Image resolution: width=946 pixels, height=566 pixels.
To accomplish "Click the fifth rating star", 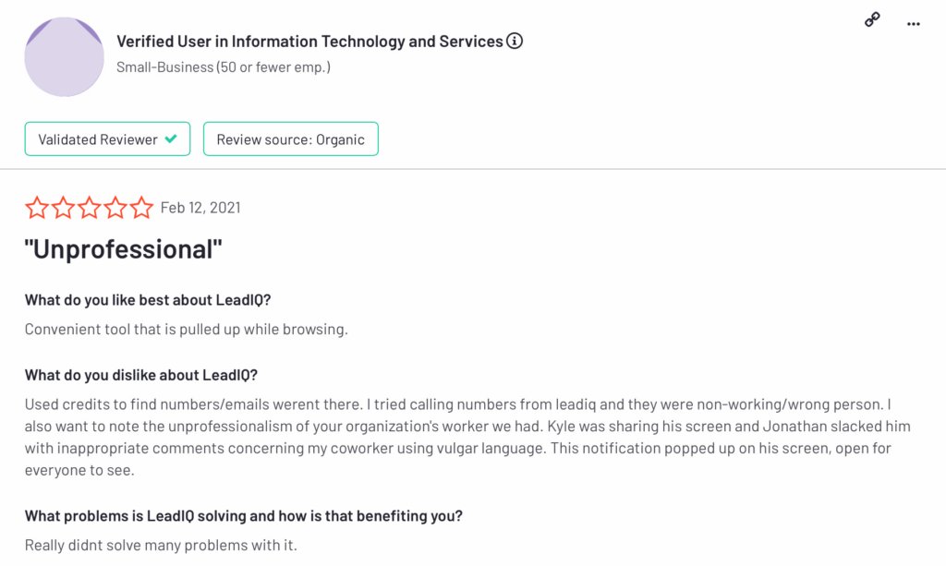I will [x=141, y=208].
